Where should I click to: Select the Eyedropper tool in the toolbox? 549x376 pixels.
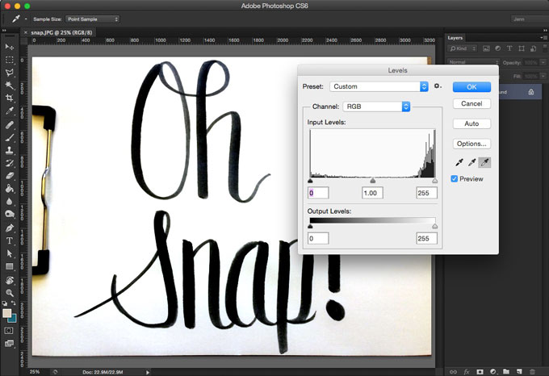tap(10, 111)
